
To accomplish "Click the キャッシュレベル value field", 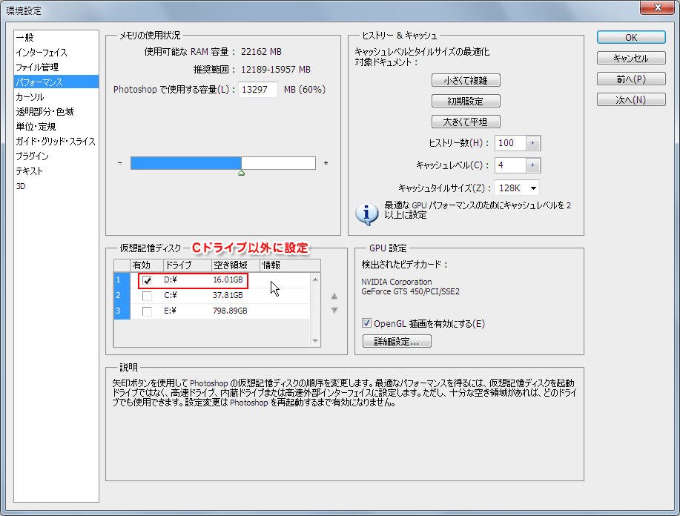I will coord(510,165).
